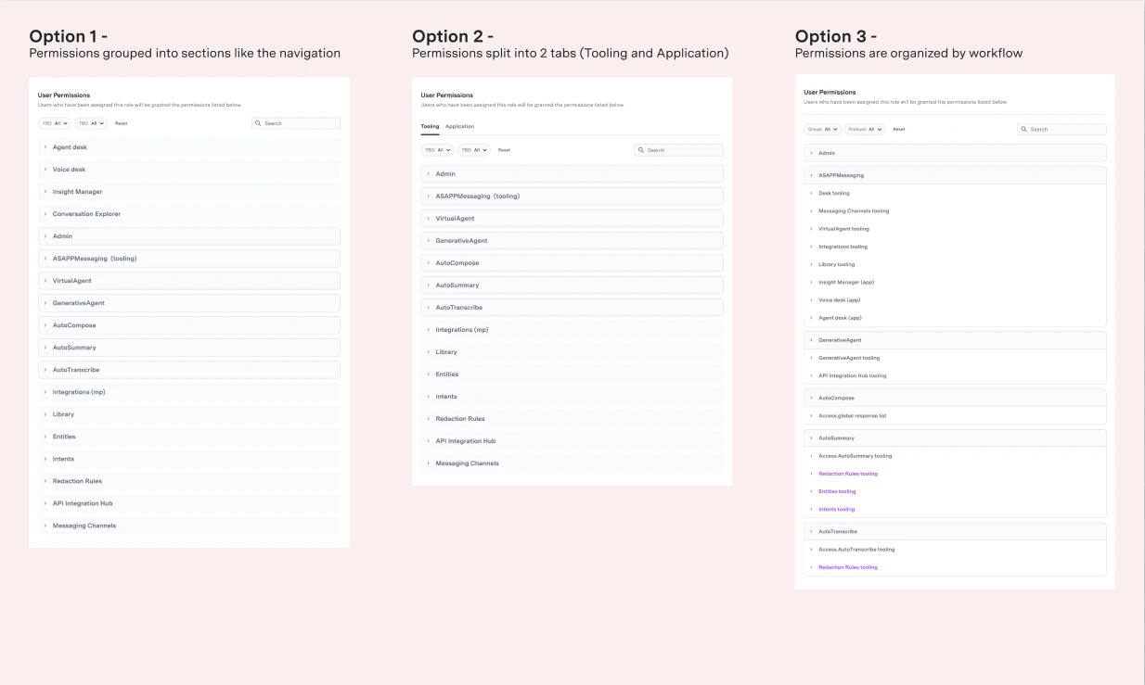Viewport: 1145px width, 685px height.
Task: Expand GenerativeAgent section in Option 2
Action: tap(572, 241)
